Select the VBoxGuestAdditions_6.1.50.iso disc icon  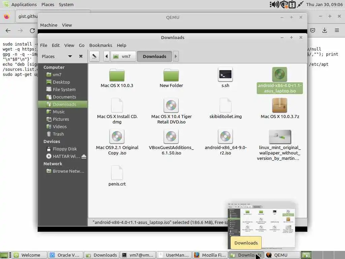point(171,136)
